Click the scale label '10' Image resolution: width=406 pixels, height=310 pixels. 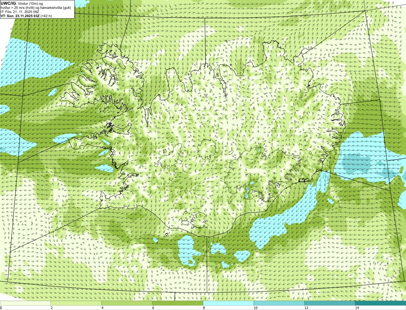point(255,308)
